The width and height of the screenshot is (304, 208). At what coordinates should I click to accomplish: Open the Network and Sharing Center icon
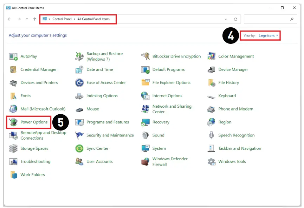(x=145, y=109)
